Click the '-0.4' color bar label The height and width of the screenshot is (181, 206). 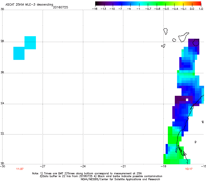tap(175, 9)
